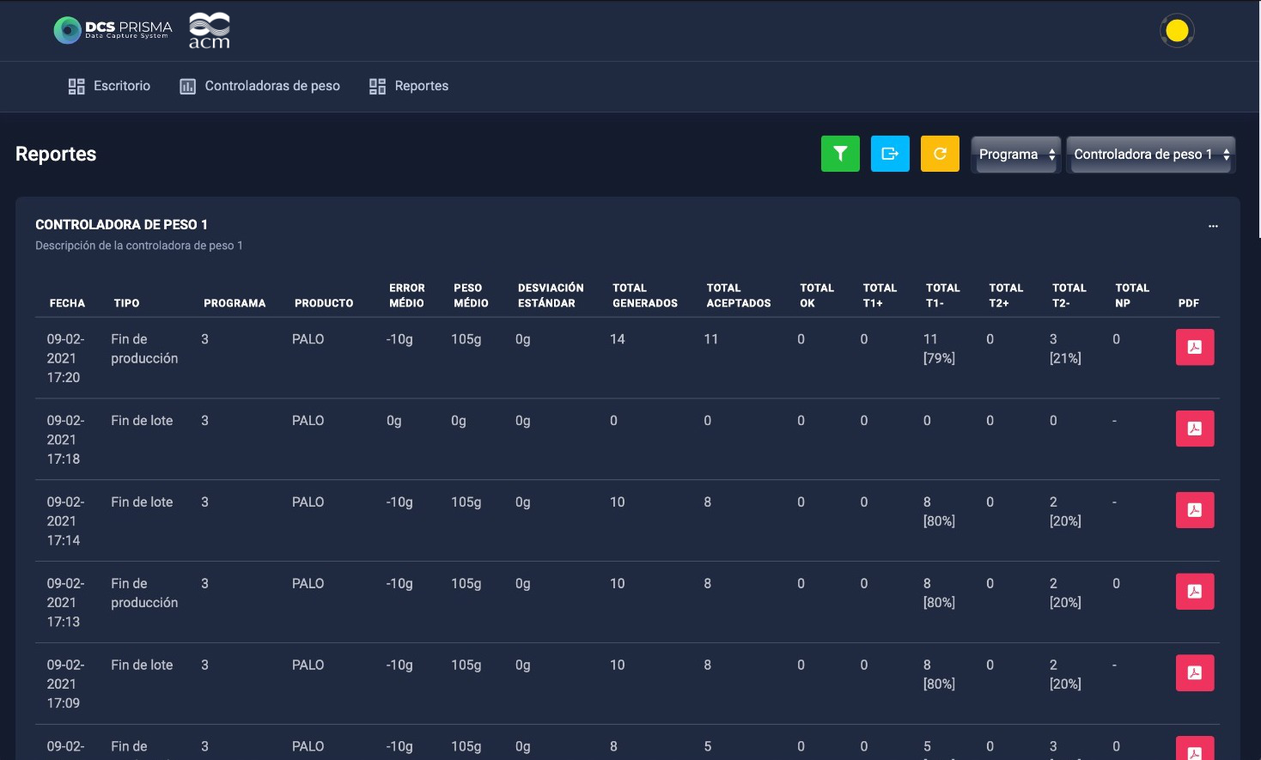Click the 3 [21%] T2- value
1261x760 pixels.
tap(1065, 349)
